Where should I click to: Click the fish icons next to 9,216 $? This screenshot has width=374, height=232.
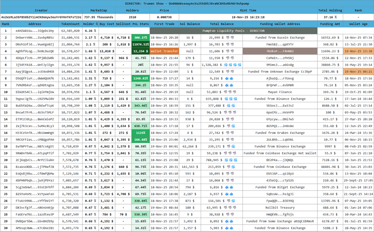(227, 78)
